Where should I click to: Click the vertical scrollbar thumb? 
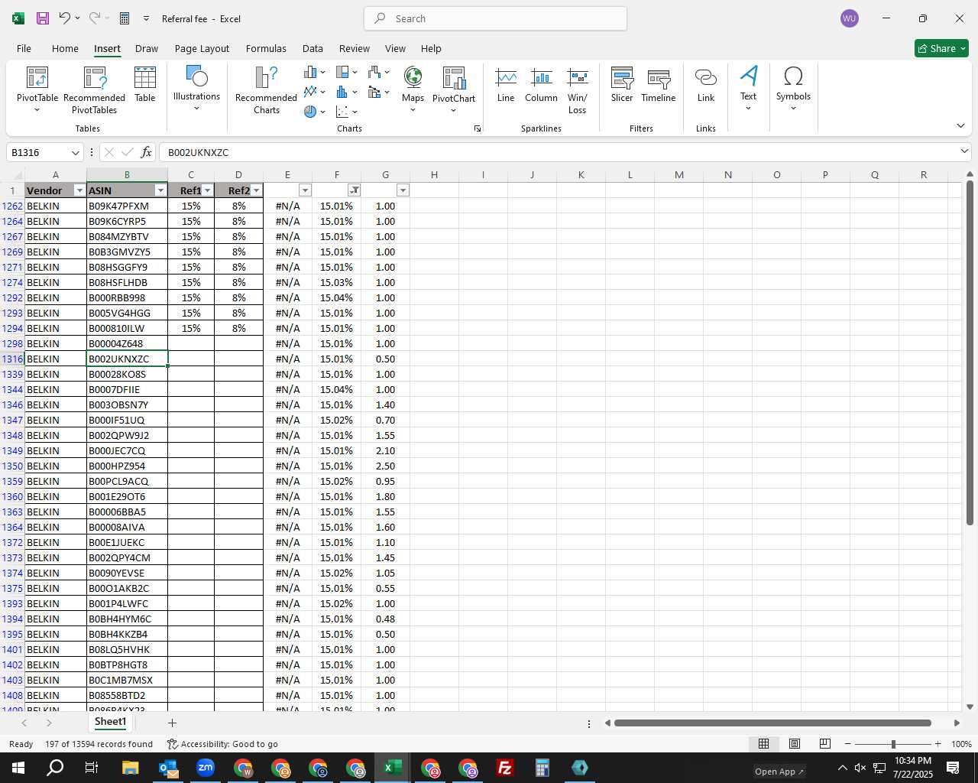point(970,353)
